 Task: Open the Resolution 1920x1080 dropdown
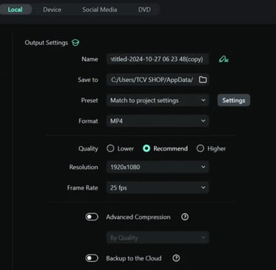point(158,167)
